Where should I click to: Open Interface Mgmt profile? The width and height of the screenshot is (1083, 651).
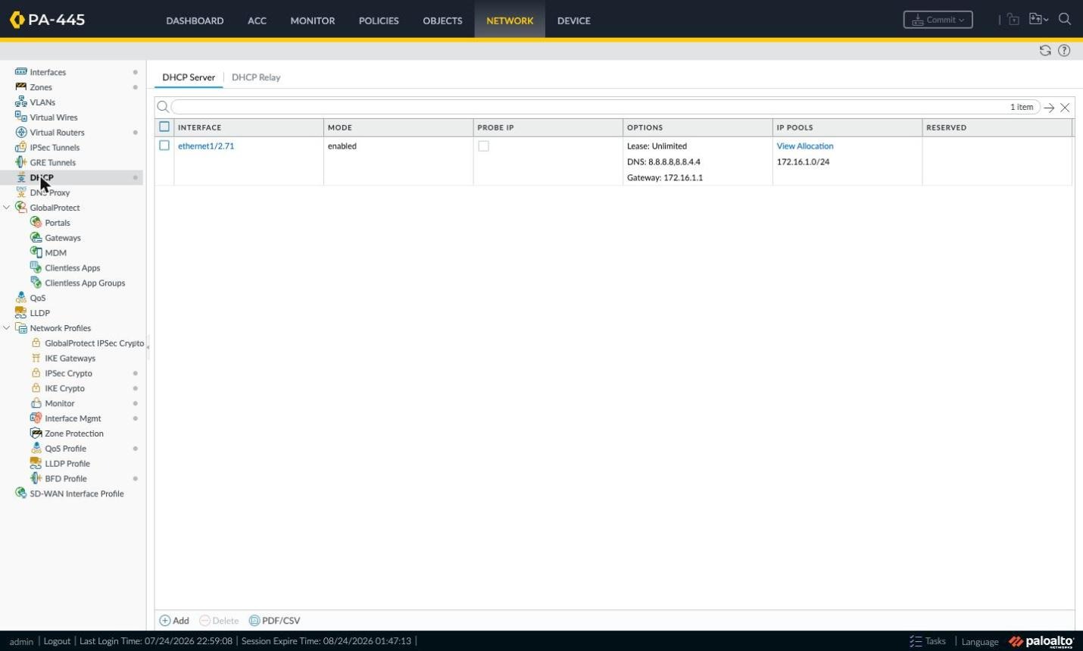tap(73, 418)
